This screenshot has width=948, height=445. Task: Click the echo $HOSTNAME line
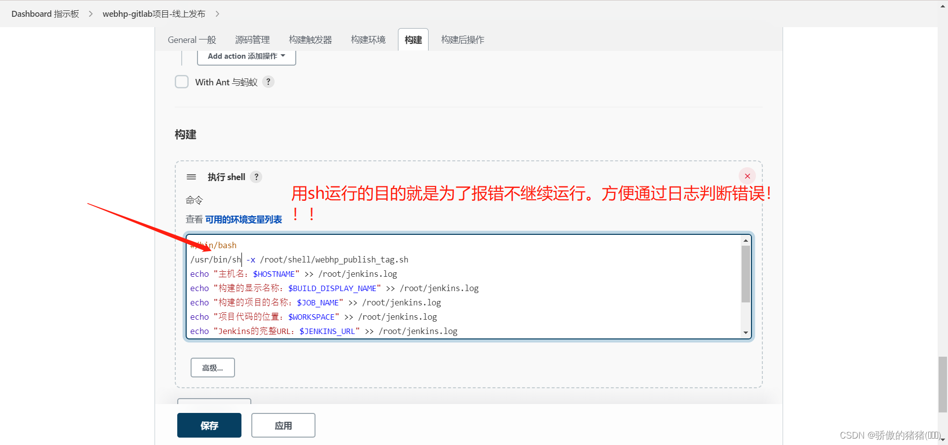click(x=293, y=274)
